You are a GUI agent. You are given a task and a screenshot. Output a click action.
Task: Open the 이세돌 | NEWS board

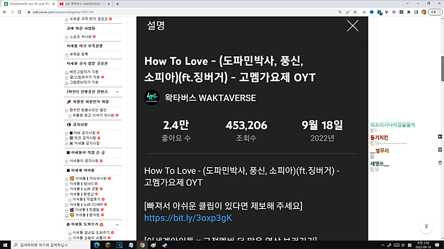tap(82, 184)
